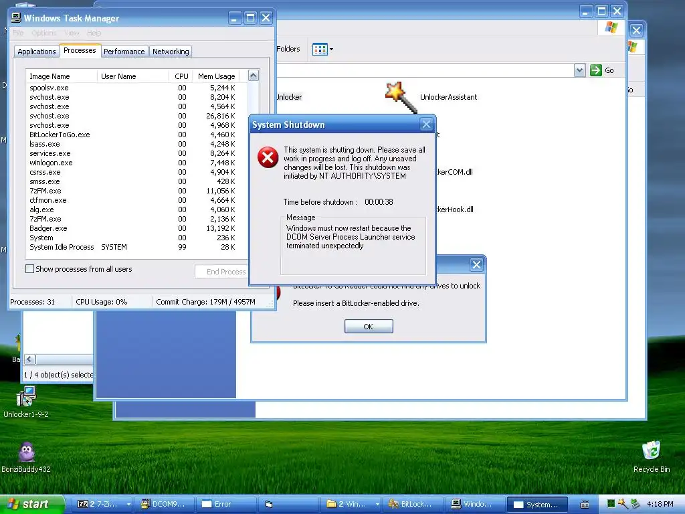Select the BitLockerToGo.exe process row
The height and width of the screenshot is (514, 685).
pyautogui.click(x=132, y=135)
